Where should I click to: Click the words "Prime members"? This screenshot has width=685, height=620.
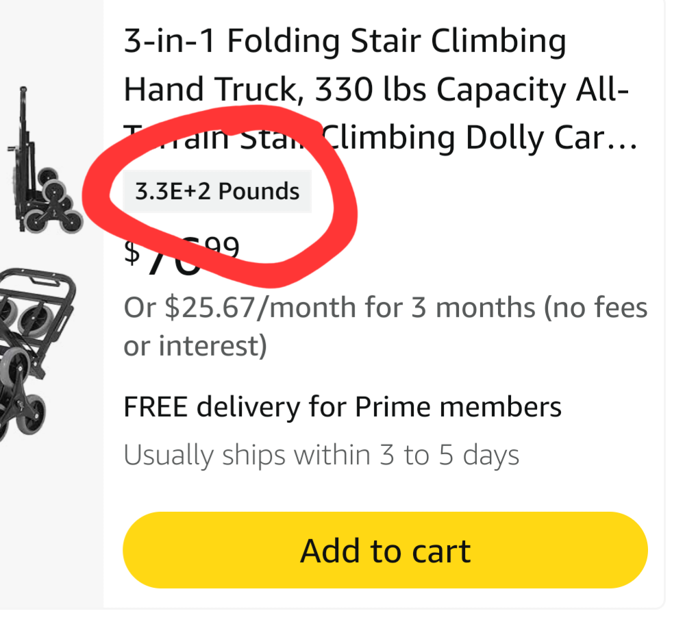458,407
